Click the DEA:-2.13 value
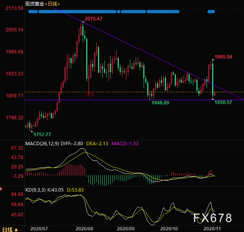Image resolution: width=244 pixels, height=232 pixels. [x=97, y=144]
